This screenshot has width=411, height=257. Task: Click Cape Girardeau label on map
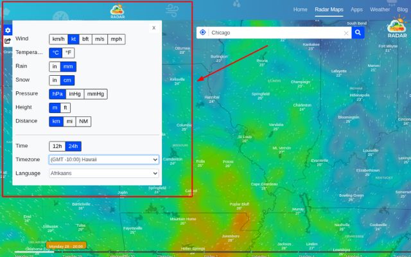pos(264,184)
